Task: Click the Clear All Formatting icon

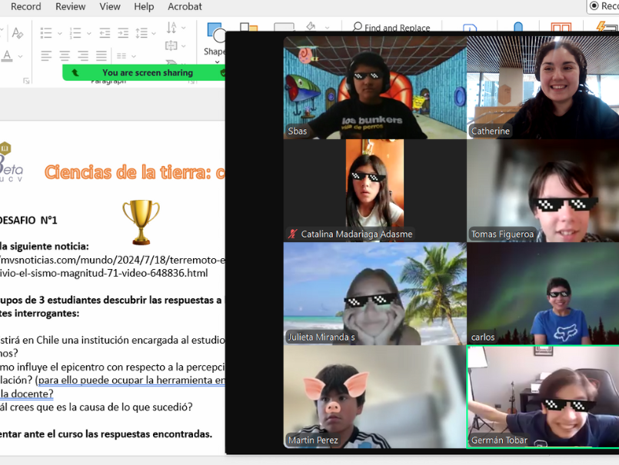Action: (17, 34)
